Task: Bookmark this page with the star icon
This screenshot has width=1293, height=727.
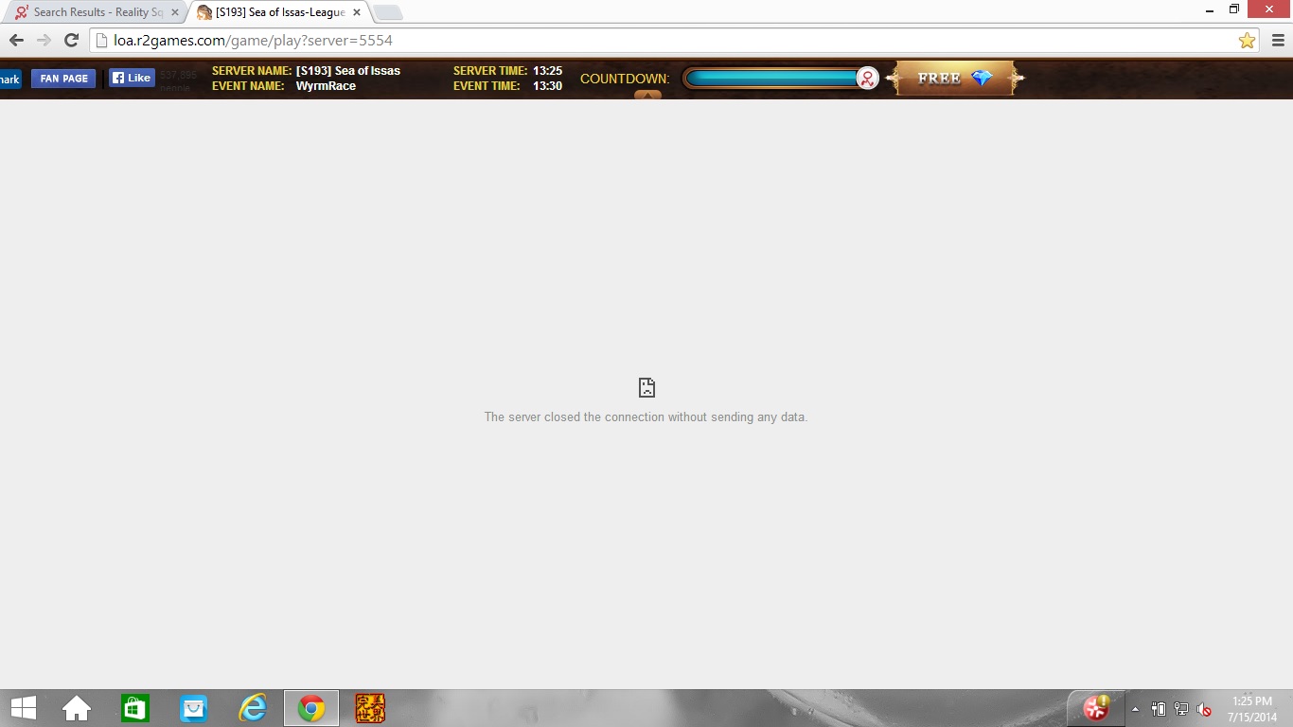Action: point(1247,41)
